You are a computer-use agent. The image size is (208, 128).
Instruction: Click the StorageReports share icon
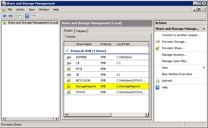click(x=69, y=86)
